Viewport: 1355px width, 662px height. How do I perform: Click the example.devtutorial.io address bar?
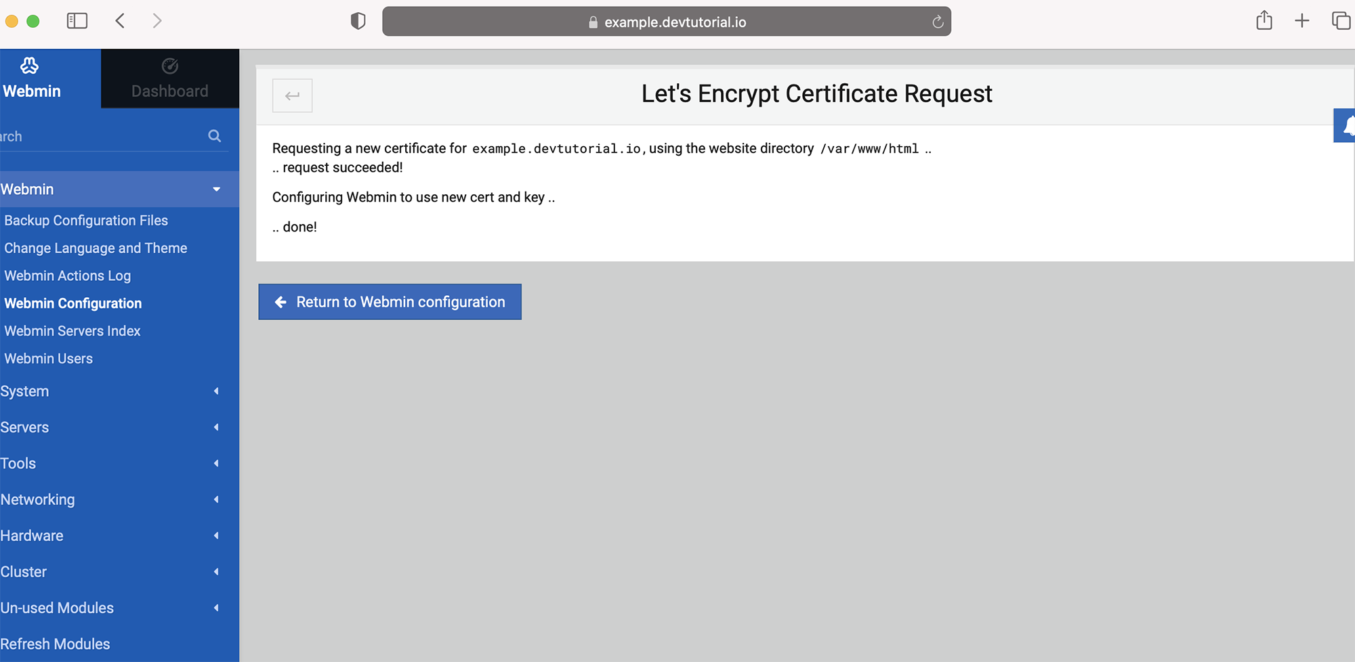tap(667, 22)
